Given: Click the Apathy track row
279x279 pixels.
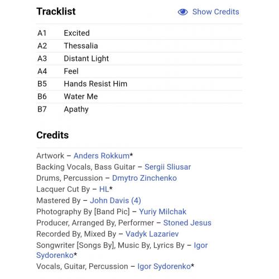Looking at the screenshot, I should click(139, 109).
